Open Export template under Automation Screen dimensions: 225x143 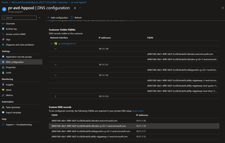(13, 113)
